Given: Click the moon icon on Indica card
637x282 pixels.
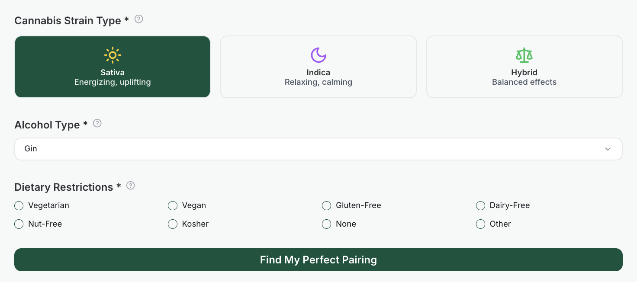Looking at the screenshot, I should [x=318, y=55].
